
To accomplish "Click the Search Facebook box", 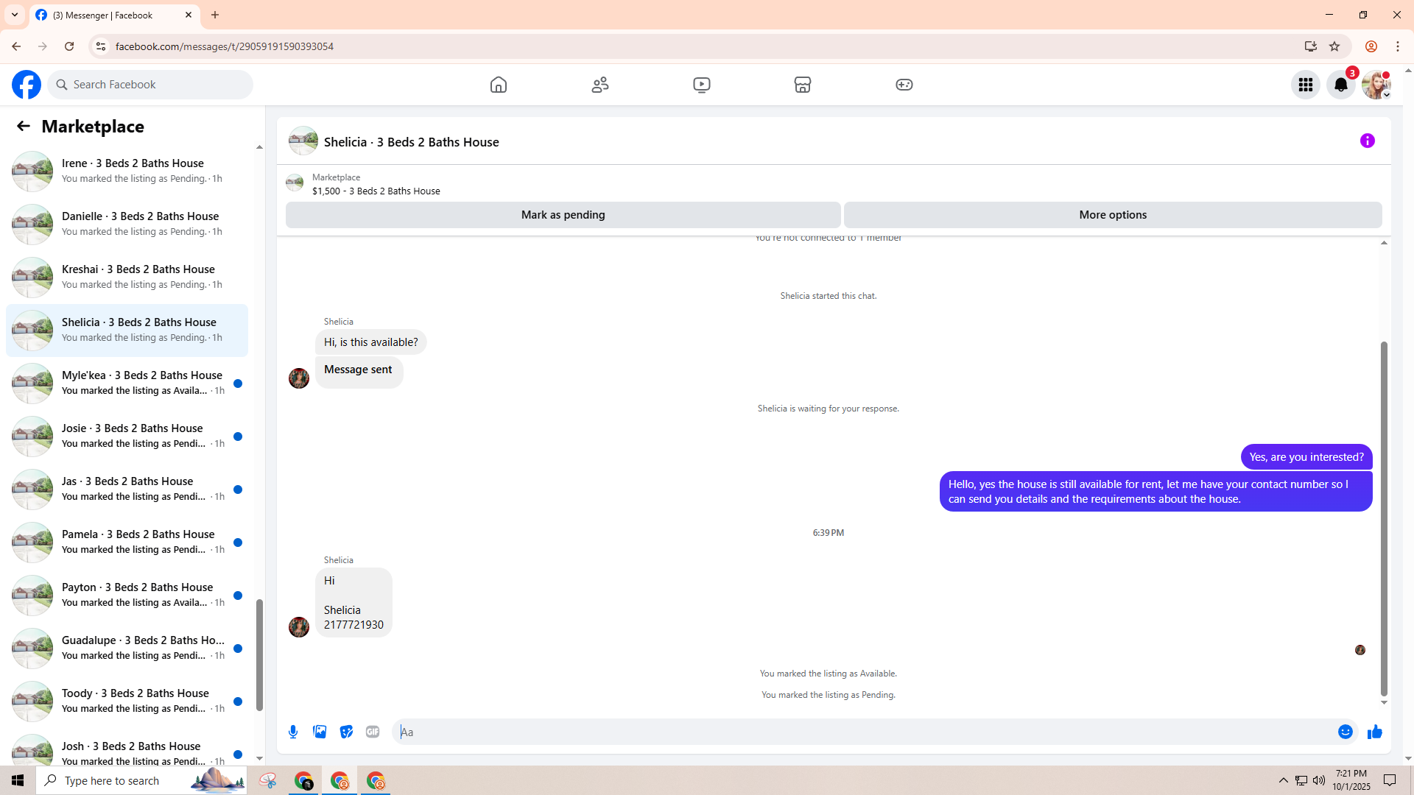I will pyautogui.click(x=150, y=85).
